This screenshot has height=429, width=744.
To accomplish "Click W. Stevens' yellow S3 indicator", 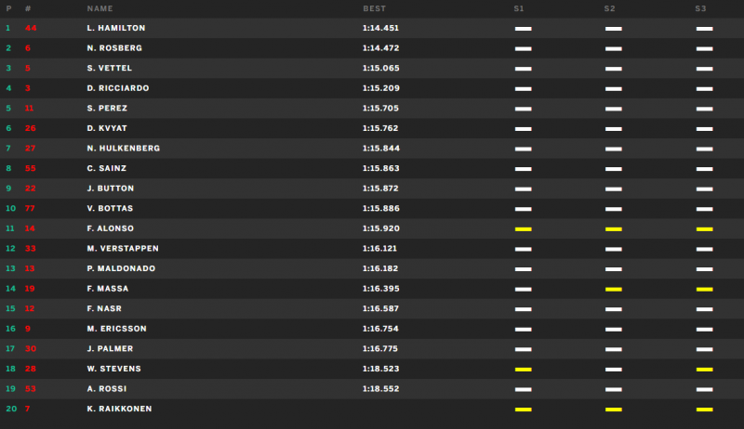I will pos(705,370).
